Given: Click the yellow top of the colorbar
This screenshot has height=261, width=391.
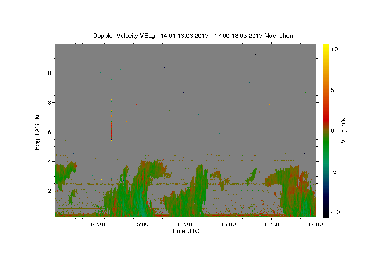Looking at the screenshot, I should click(326, 46).
